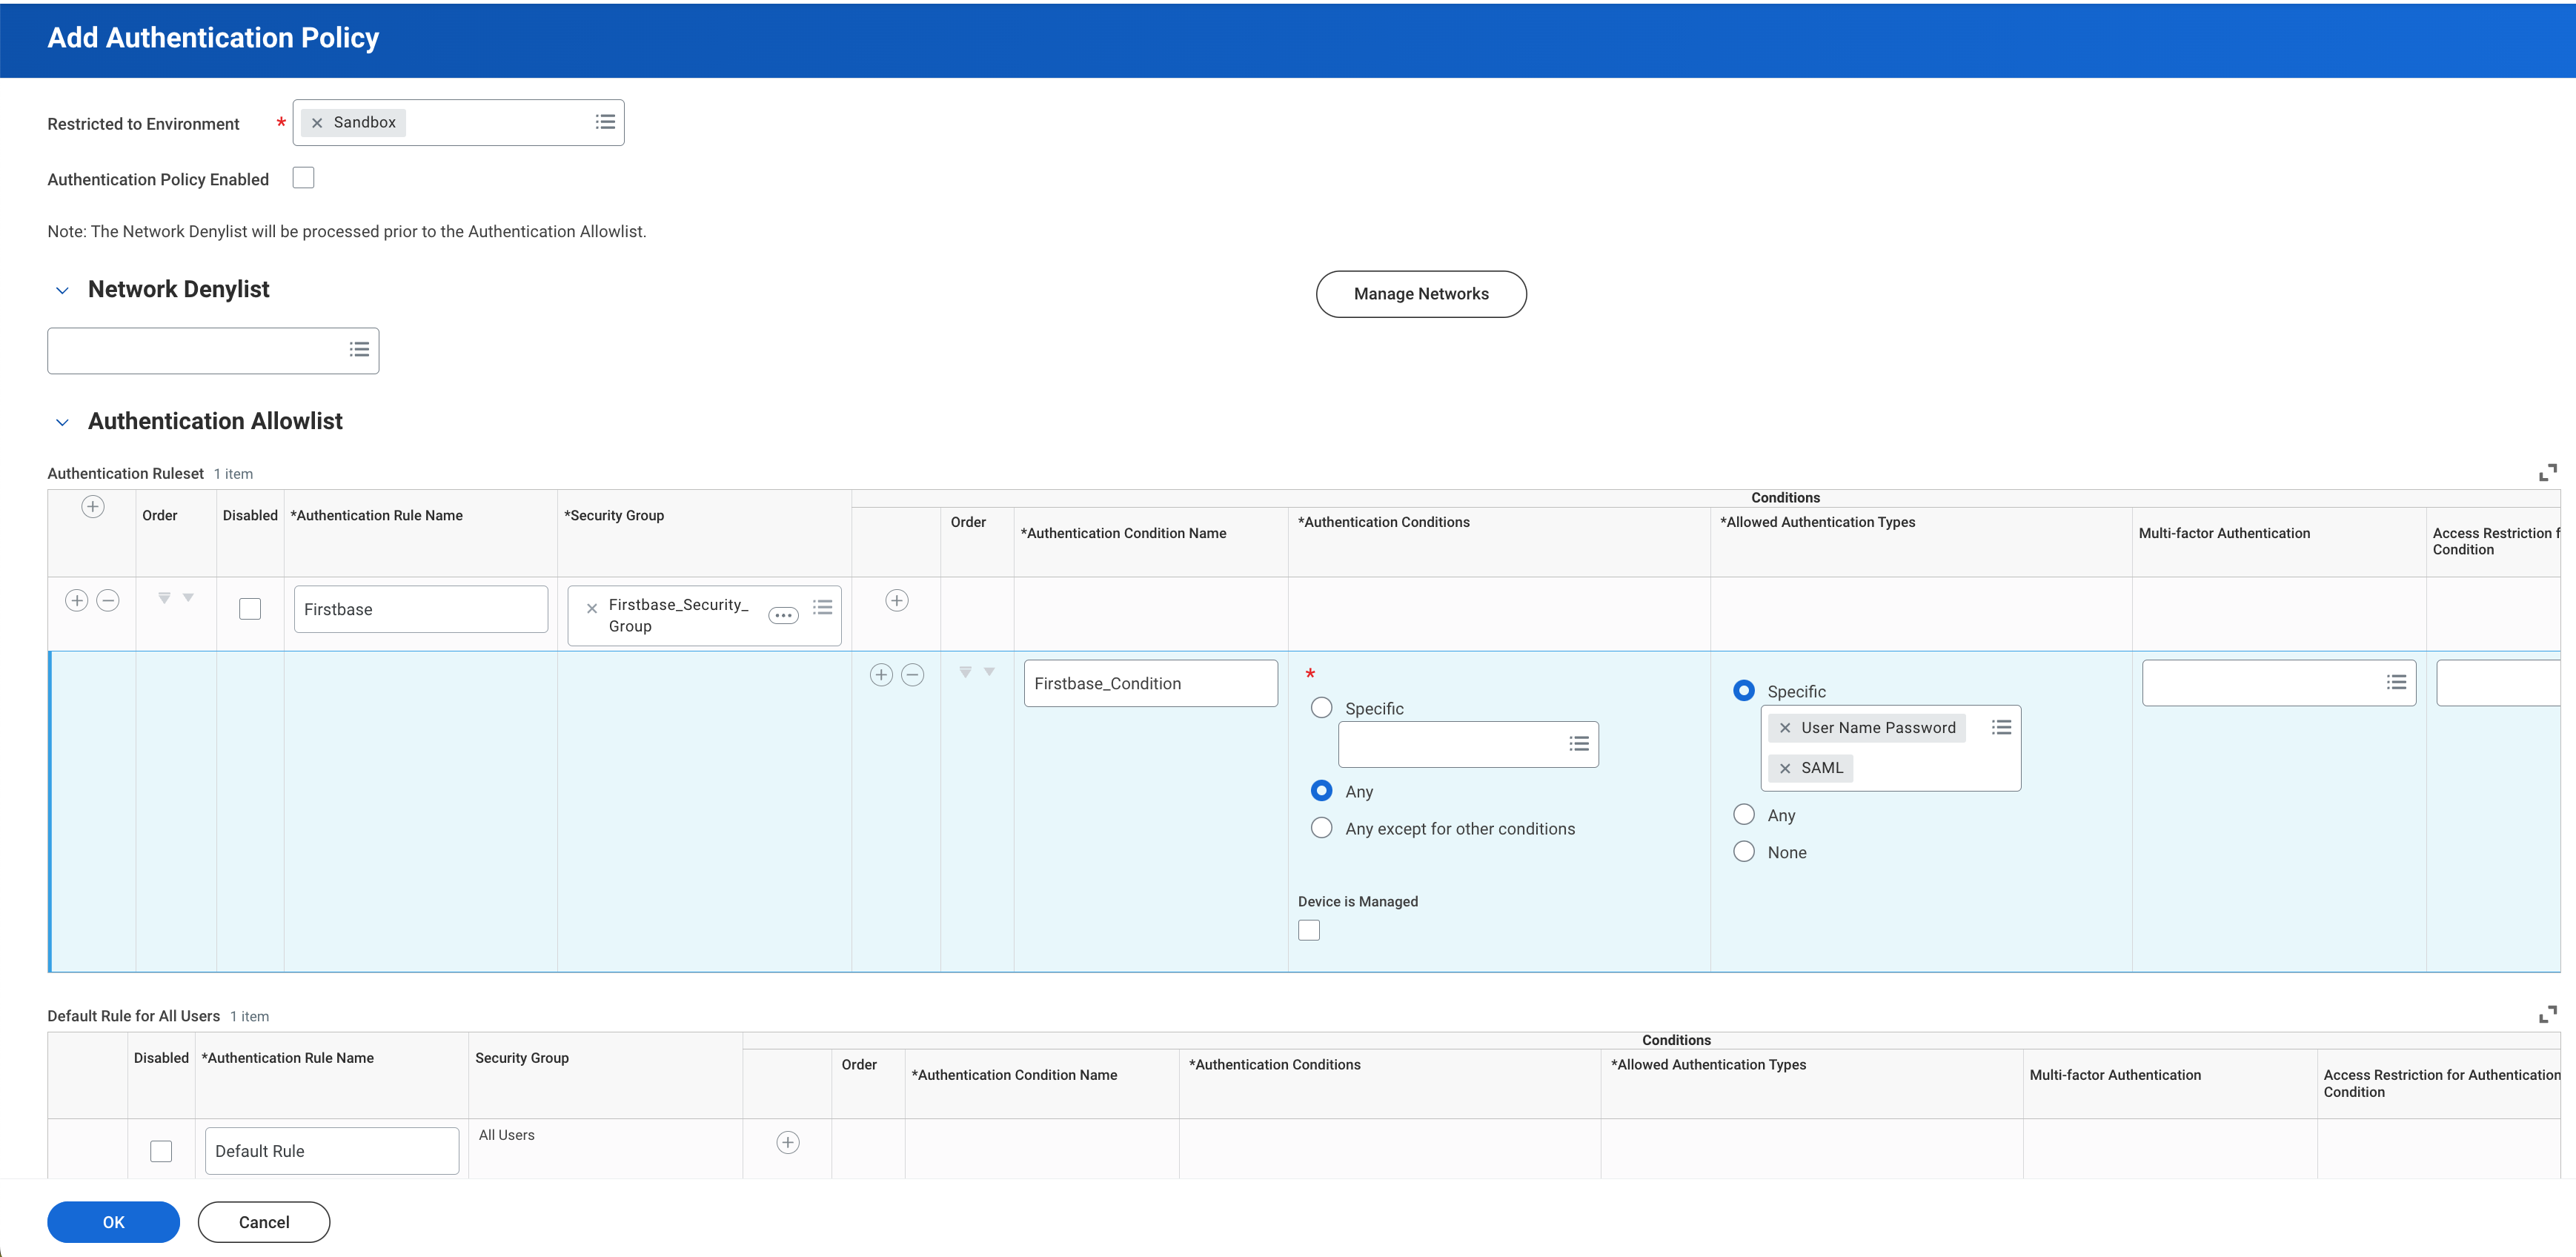Image resolution: width=2576 pixels, height=1257 pixels.
Task: Add a row in the Authentication Ruleset header
Action: [x=92, y=507]
